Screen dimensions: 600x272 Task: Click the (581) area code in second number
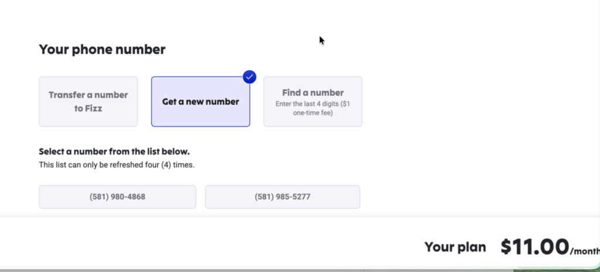[264, 197]
